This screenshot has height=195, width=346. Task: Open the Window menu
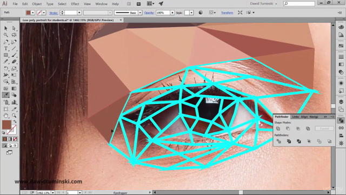pos(101,4)
